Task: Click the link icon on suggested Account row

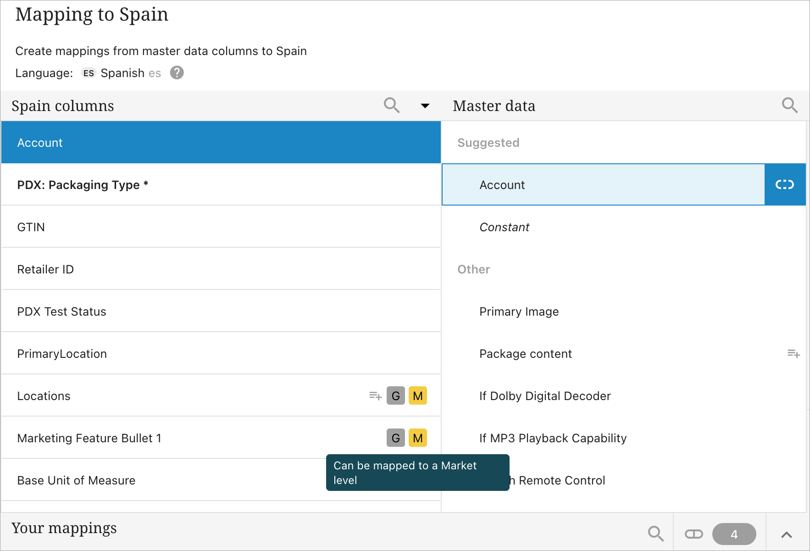Action: (x=784, y=185)
